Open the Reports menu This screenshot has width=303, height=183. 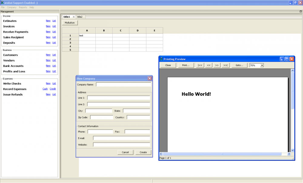23,7
